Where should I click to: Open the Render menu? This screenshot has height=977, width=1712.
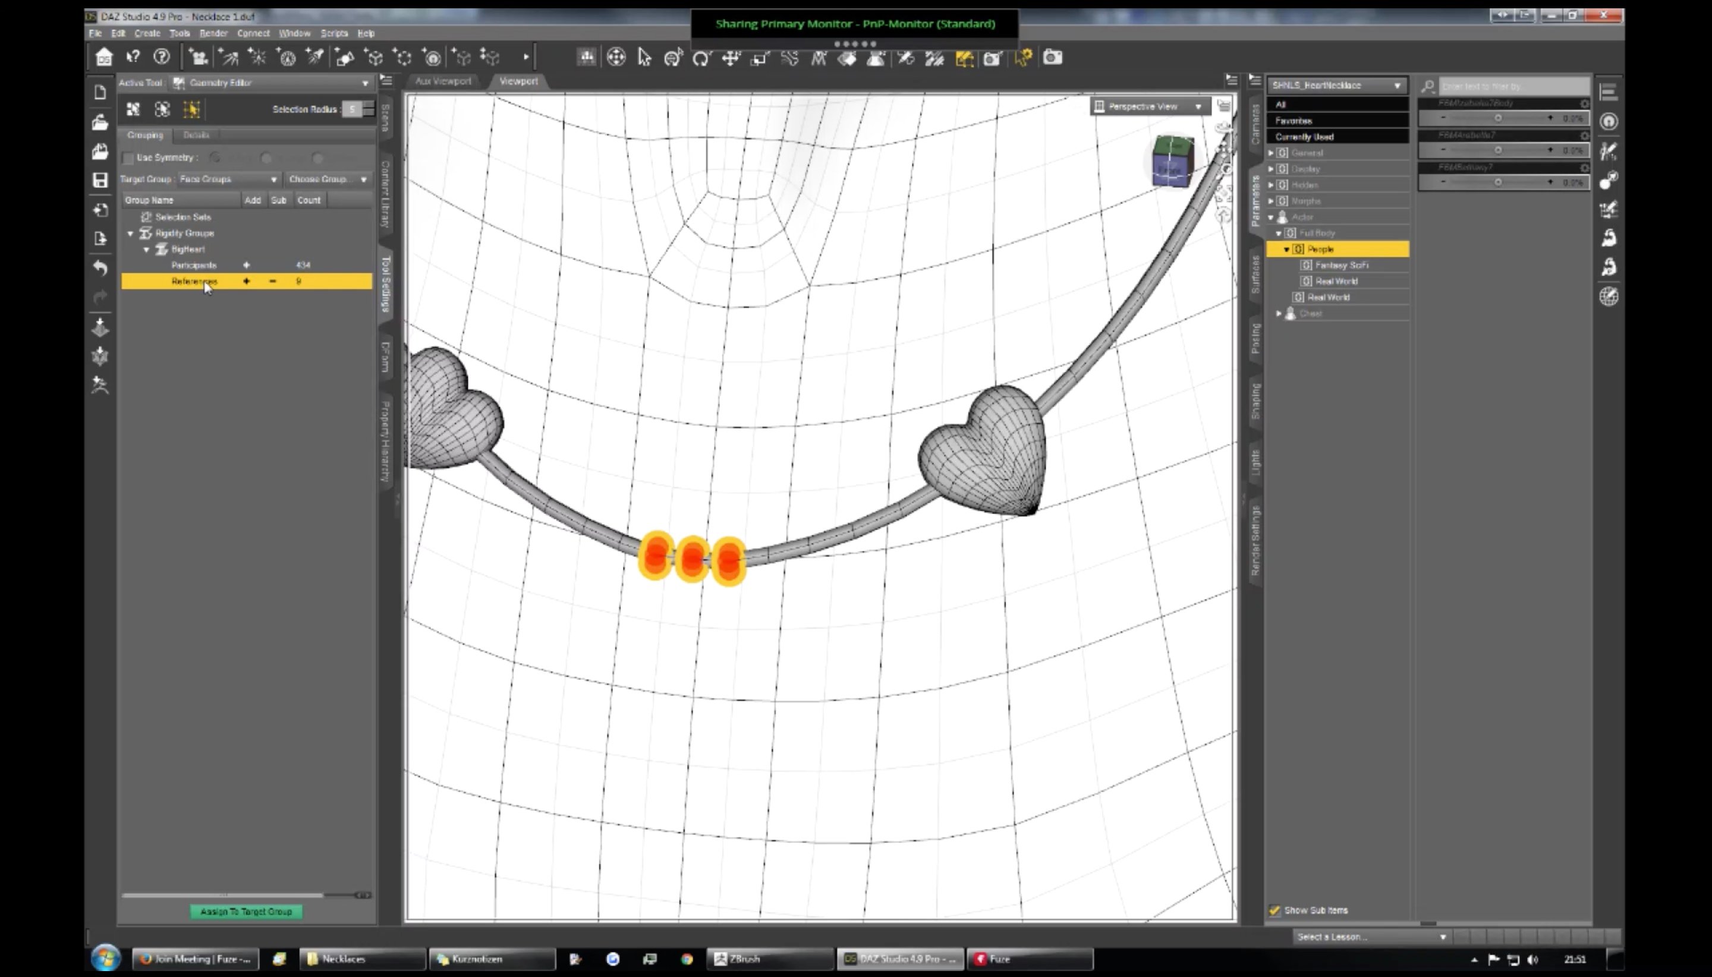click(x=213, y=33)
